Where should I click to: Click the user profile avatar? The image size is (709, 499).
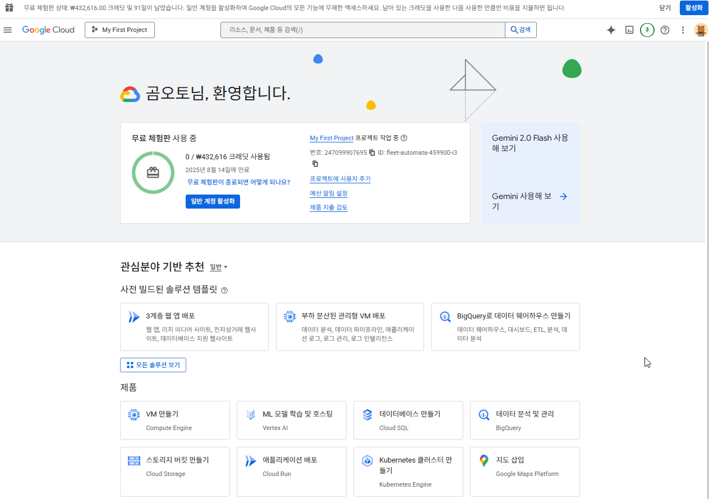(701, 30)
